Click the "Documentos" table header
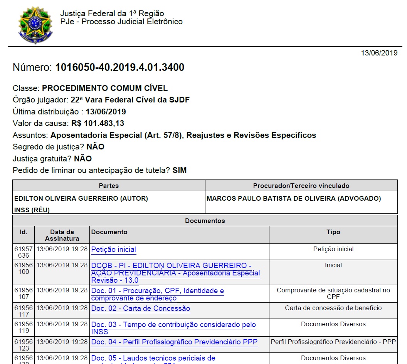This screenshot has height=364, width=407. click(205, 221)
